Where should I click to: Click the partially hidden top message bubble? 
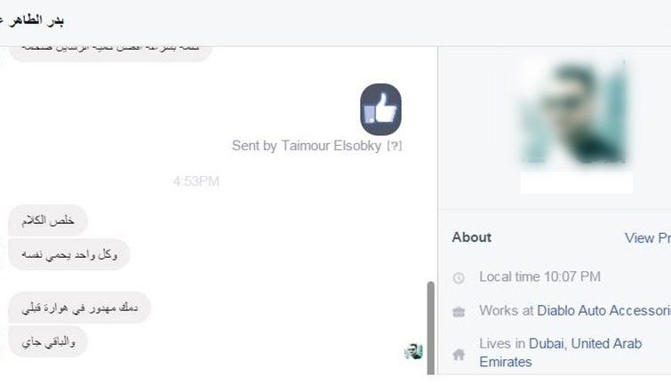click(110, 52)
